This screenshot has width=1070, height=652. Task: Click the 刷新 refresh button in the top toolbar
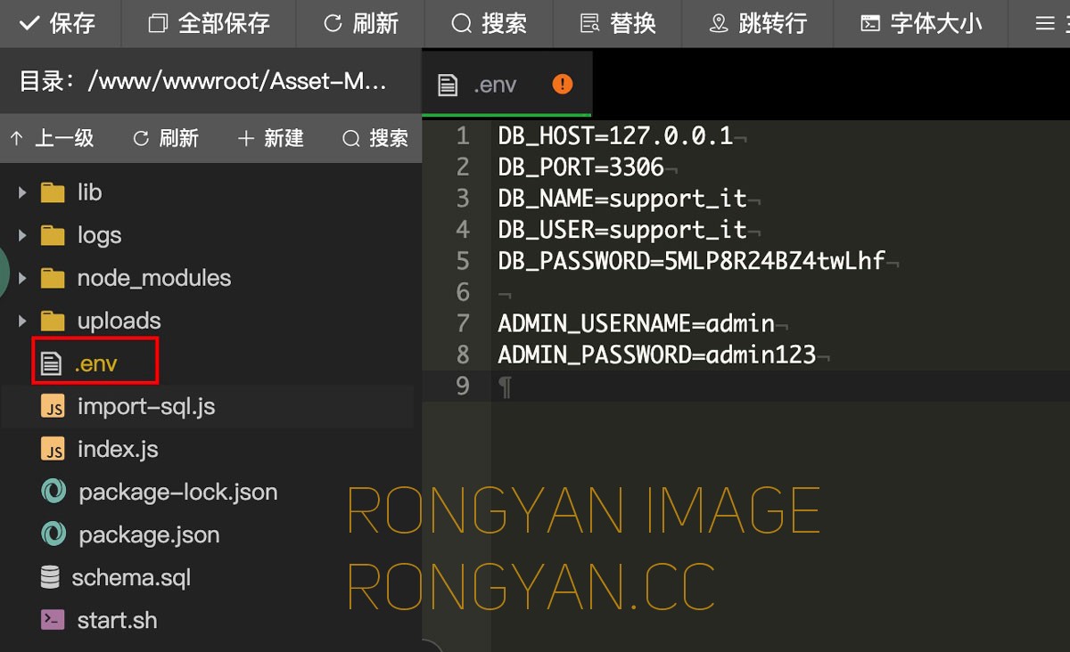(x=361, y=23)
